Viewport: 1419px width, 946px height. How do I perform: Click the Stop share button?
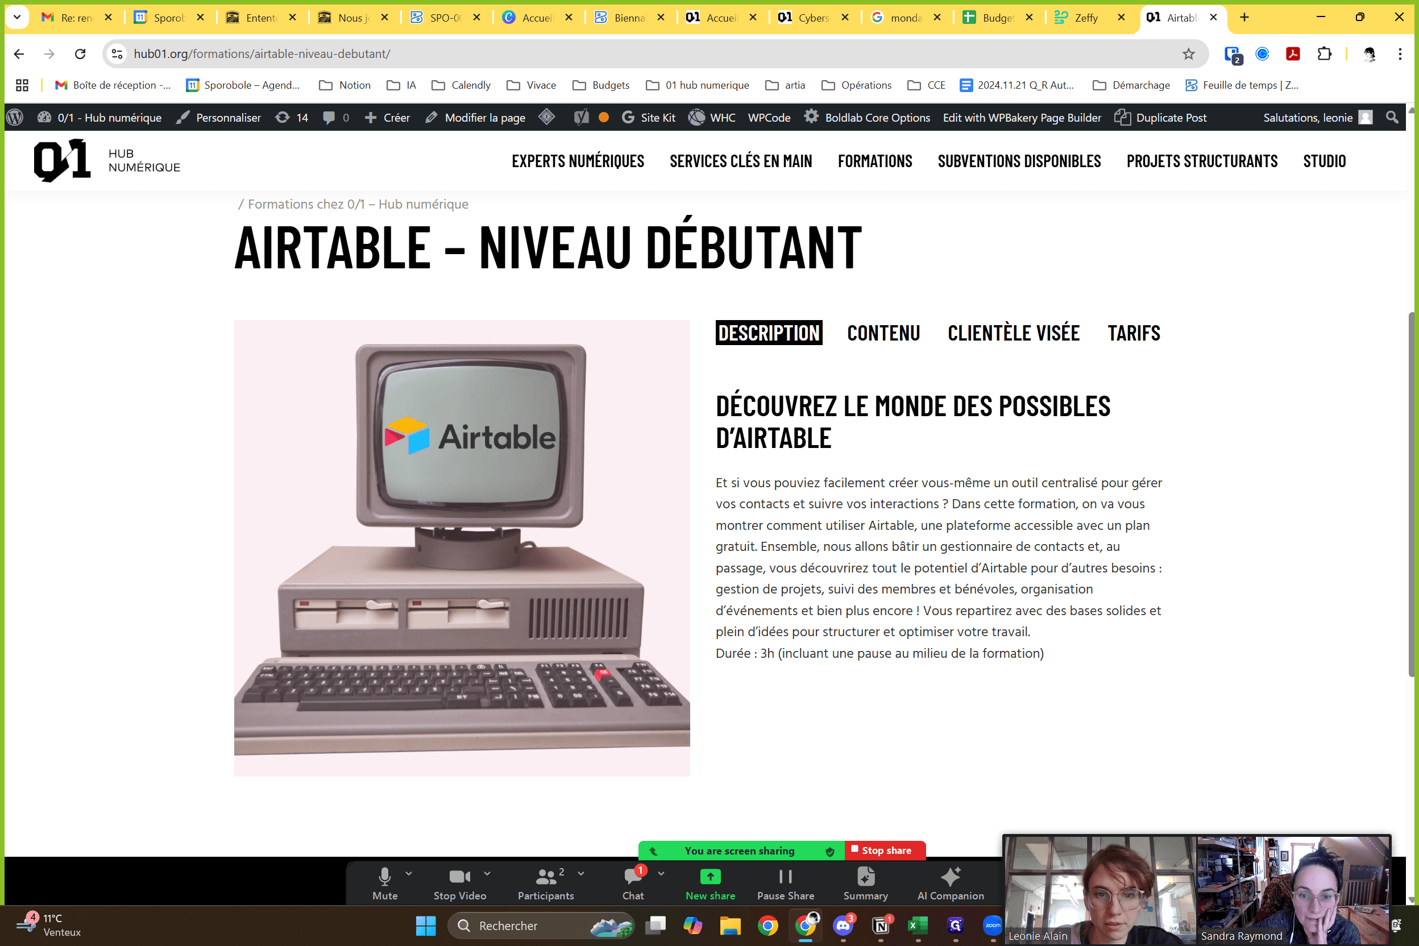coord(885,850)
